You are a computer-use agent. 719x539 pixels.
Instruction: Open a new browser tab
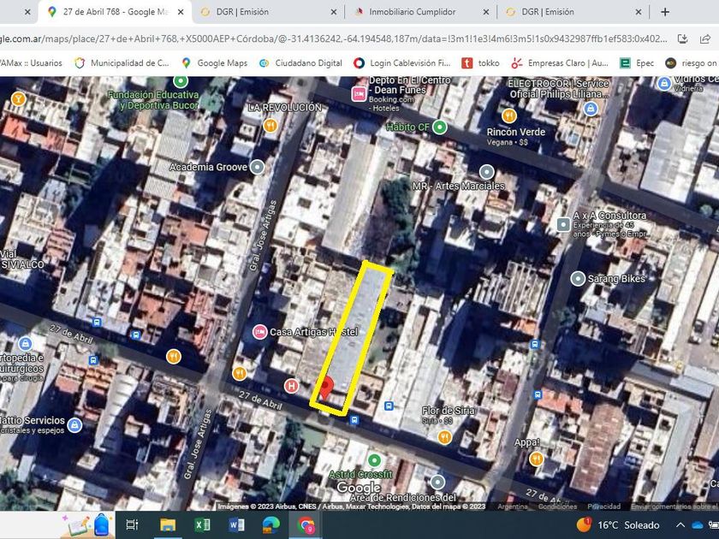(665, 12)
